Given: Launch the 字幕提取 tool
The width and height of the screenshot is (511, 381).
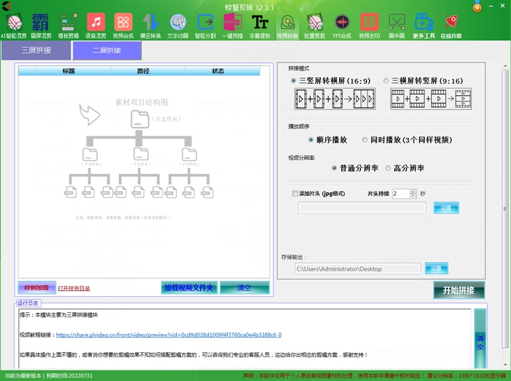Looking at the screenshot, I should (x=260, y=24).
